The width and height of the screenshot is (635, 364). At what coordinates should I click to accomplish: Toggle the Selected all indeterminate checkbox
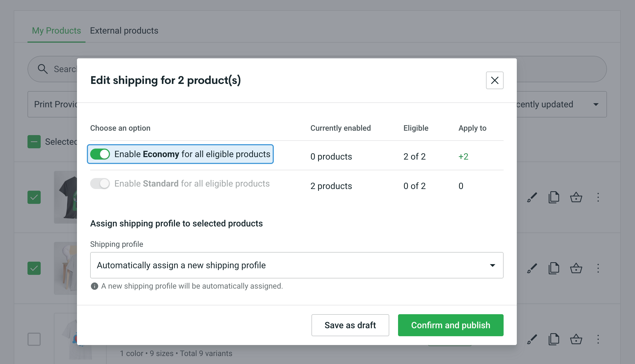[x=34, y=141]
